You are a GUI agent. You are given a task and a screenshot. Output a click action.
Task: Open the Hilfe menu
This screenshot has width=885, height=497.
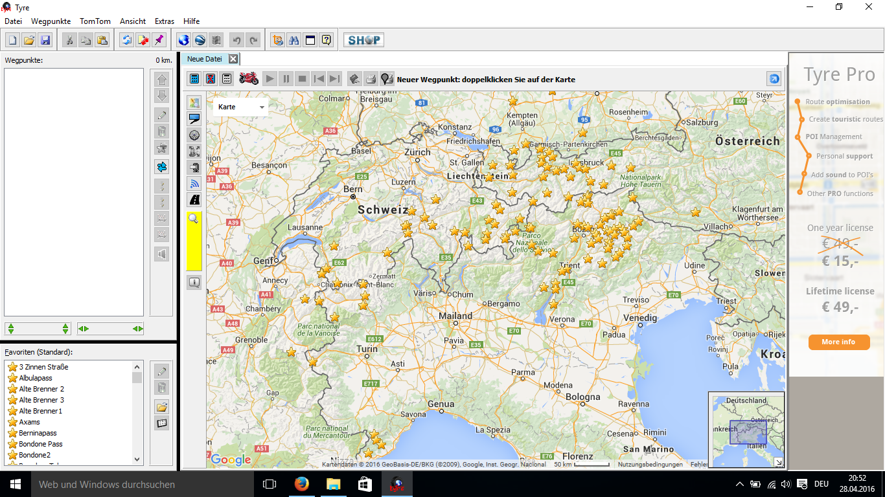192,21
